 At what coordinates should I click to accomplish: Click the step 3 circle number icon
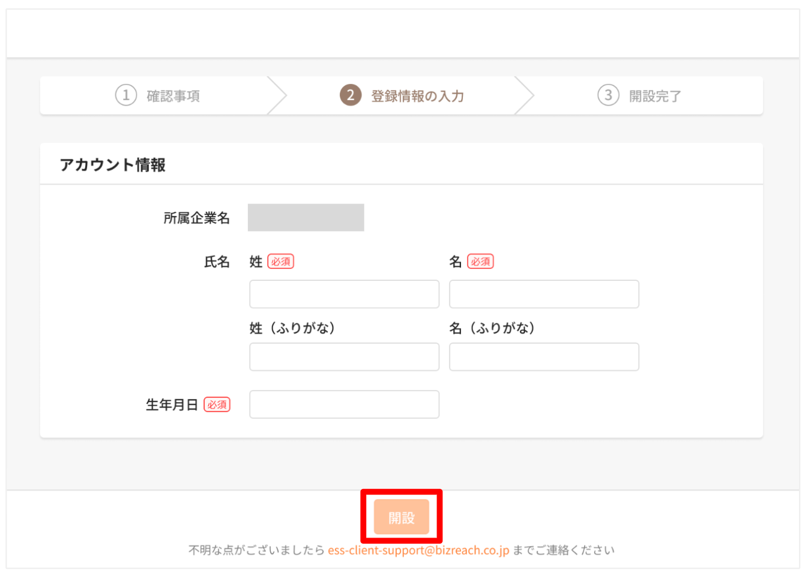[608, 95]
